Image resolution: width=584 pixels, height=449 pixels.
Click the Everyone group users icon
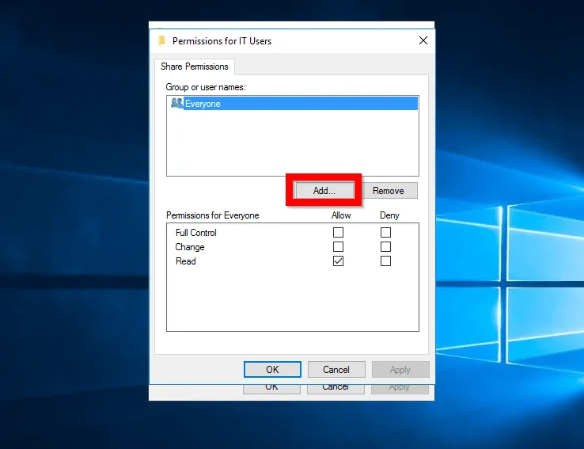pyautogui.click(x=176, y=103)
